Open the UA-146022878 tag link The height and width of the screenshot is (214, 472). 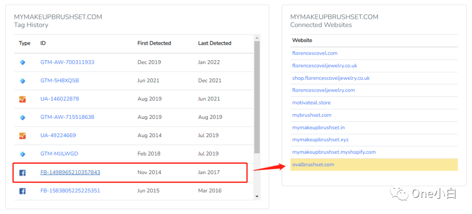pyautogui.click(x=59, y=99)
